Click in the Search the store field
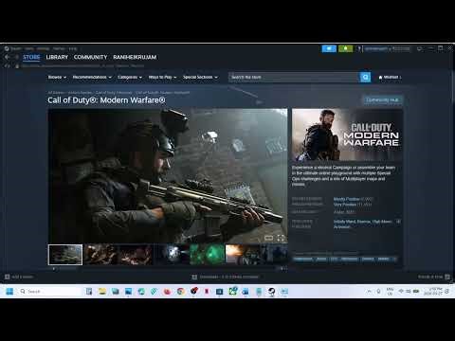This screenshot has width=455, height=341. 294,77
